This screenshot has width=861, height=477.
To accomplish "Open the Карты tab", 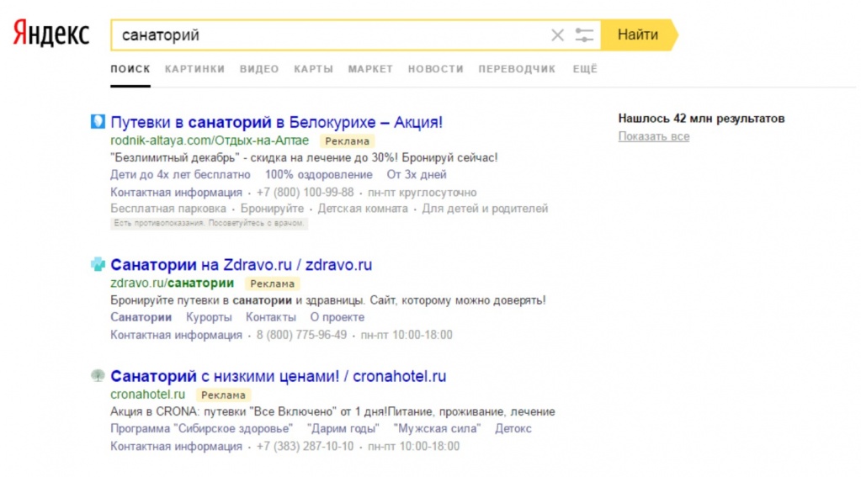I will tap(314, 69).
